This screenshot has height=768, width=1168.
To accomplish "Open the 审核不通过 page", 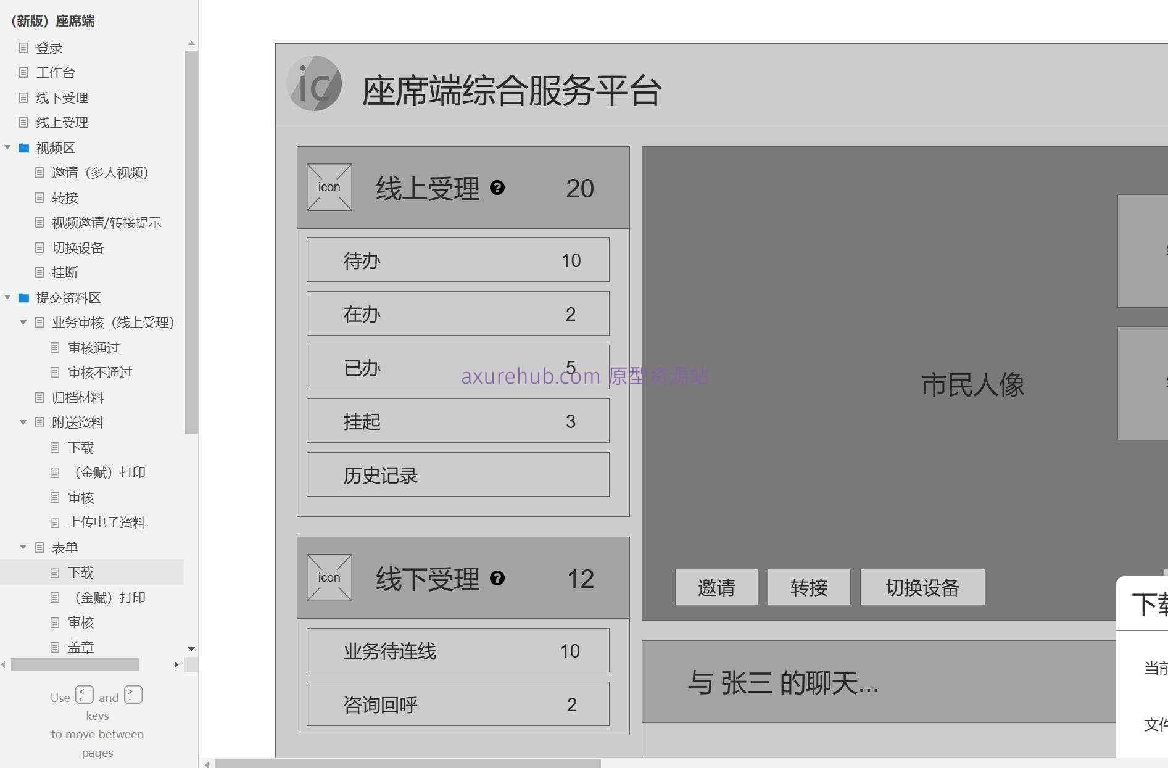I will (x=101, y=372).
